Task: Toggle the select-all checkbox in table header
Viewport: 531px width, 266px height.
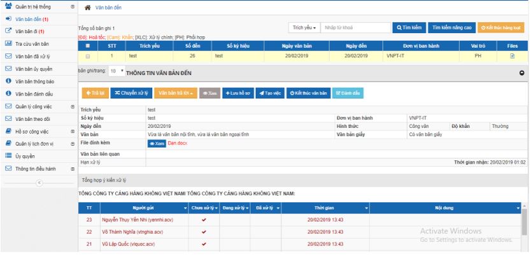Action: [x=87, y=46]
